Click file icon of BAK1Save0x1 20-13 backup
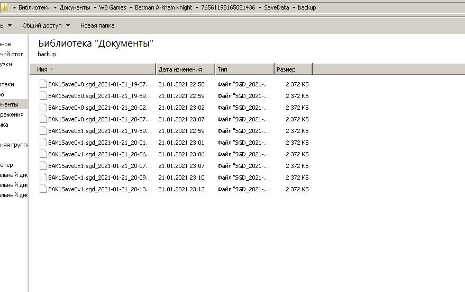This screenshot has width=465, height=292. pyautogui.click(x=43, y=189)
